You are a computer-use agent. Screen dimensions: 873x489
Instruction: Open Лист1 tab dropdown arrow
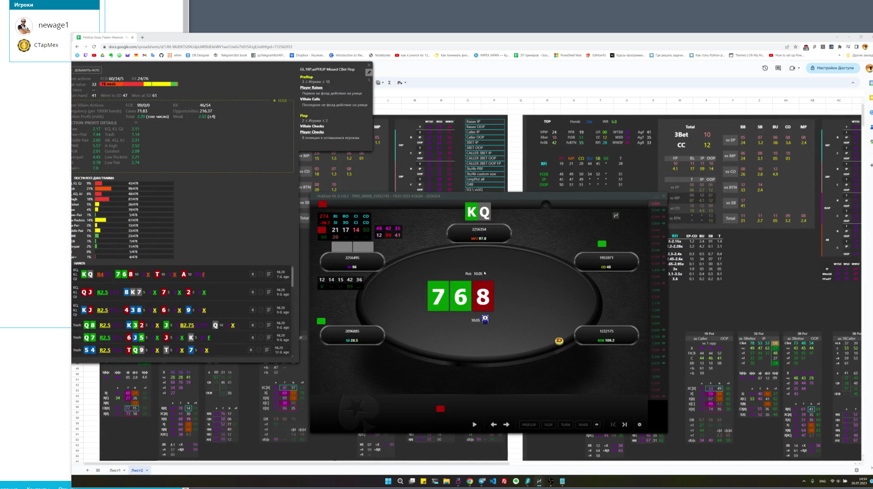124,470
